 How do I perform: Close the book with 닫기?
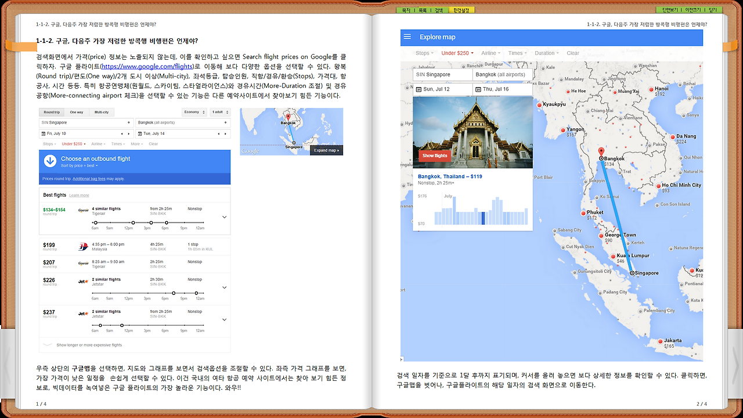click(x=713, y=10)
